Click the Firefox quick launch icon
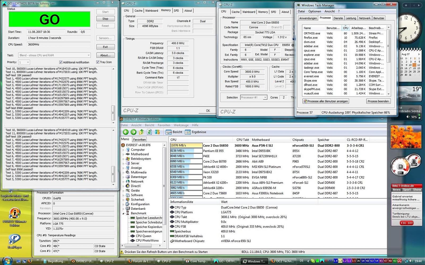Viewport: 425px width, 265px height. coord(30,261)
